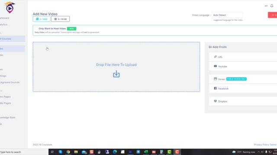
Task: Click the weather Raining now widget
Action: coord(244,152)
